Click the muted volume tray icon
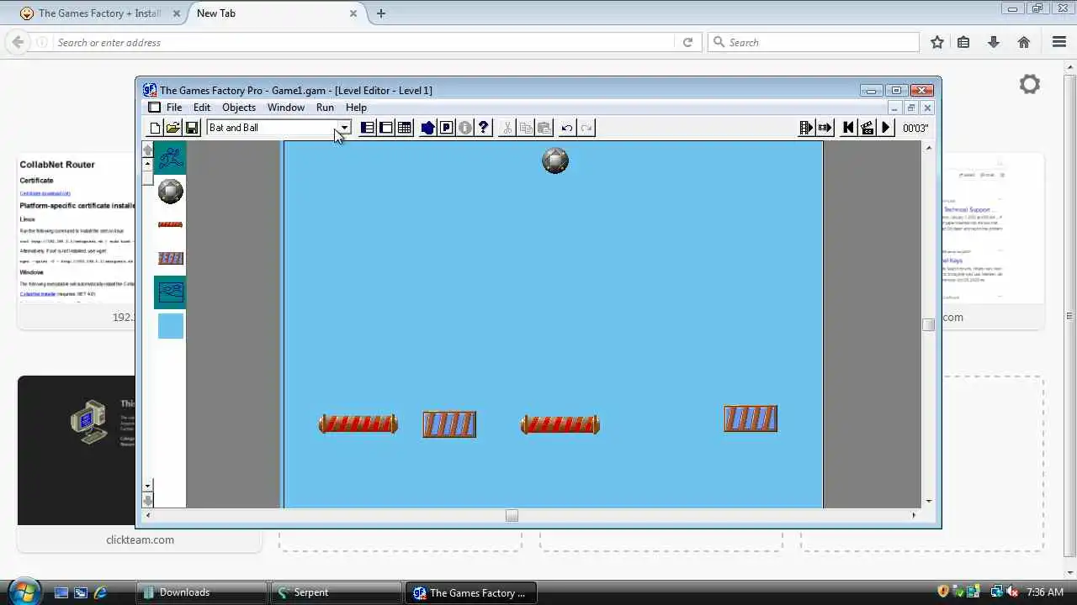This screenshot has width=1077, height=605. click(x=1011, y=592)
